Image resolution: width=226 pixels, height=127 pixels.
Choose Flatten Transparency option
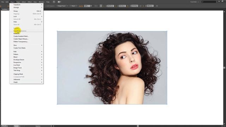coord(26,42)
